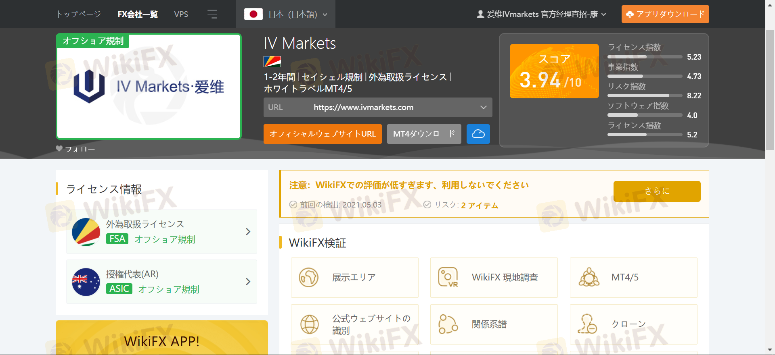Click the blue cloud icon button
Image resolution: width=775 pixels, height=355 pixels.
[x=478, y=134]
